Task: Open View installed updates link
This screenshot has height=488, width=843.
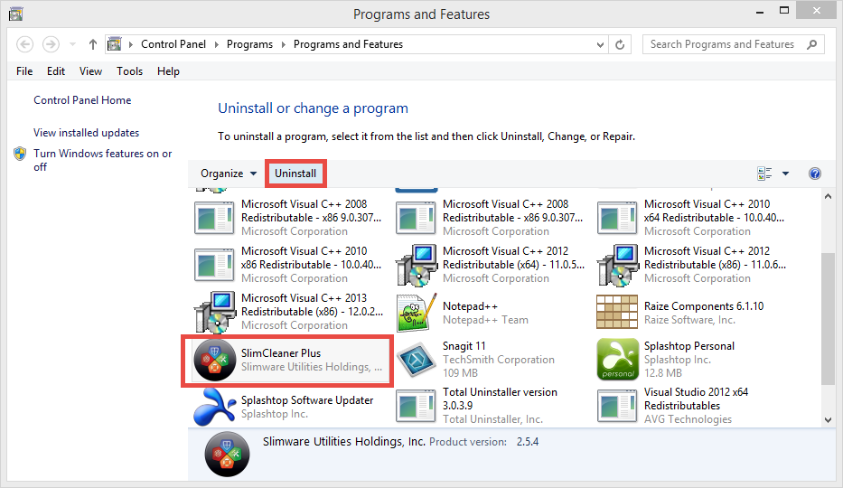Action: [x=86, y=132]
